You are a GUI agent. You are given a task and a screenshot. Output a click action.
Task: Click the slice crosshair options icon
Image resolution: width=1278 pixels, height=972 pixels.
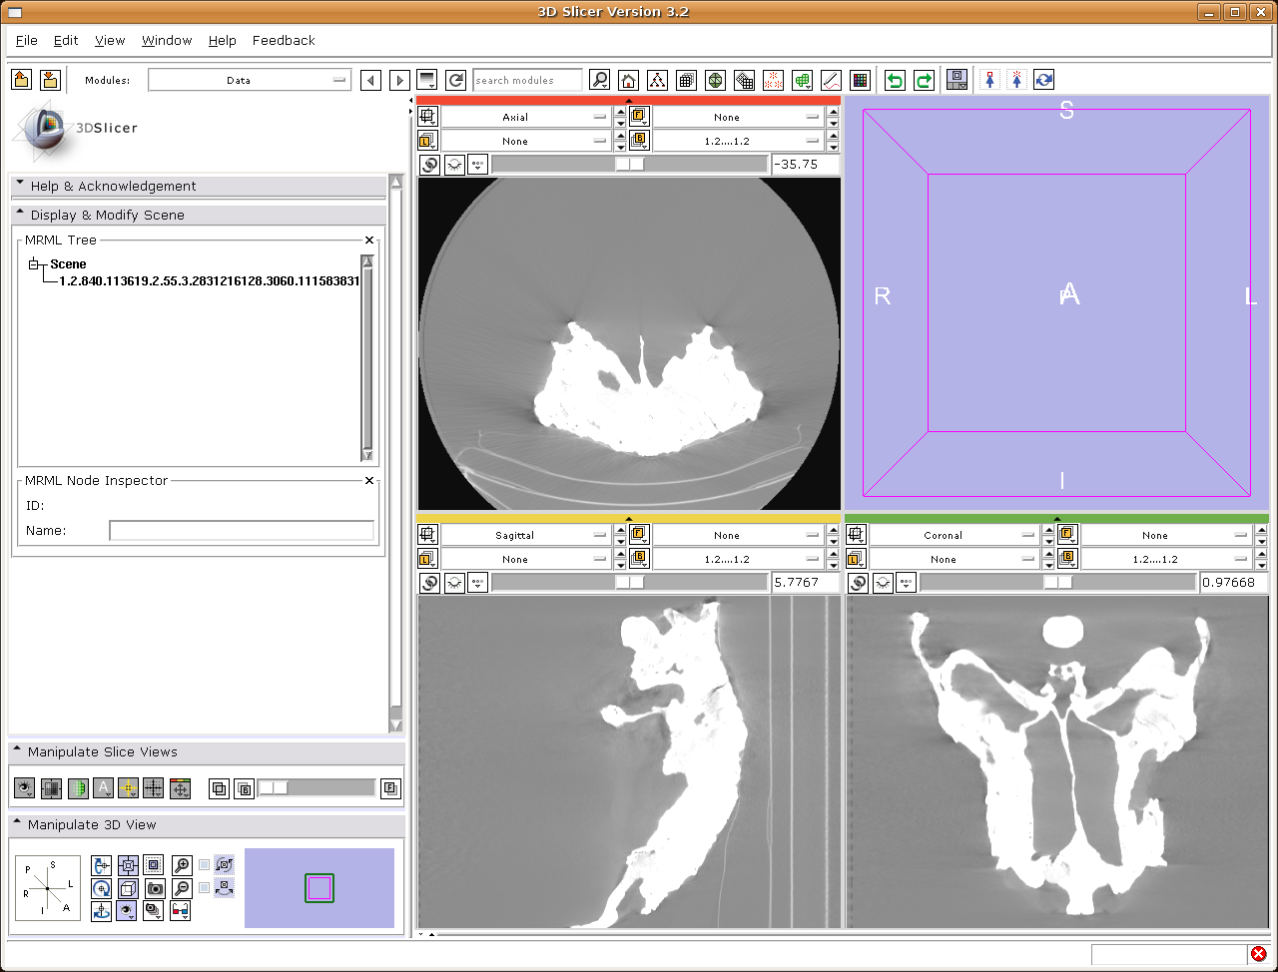(x=128, y=788)
